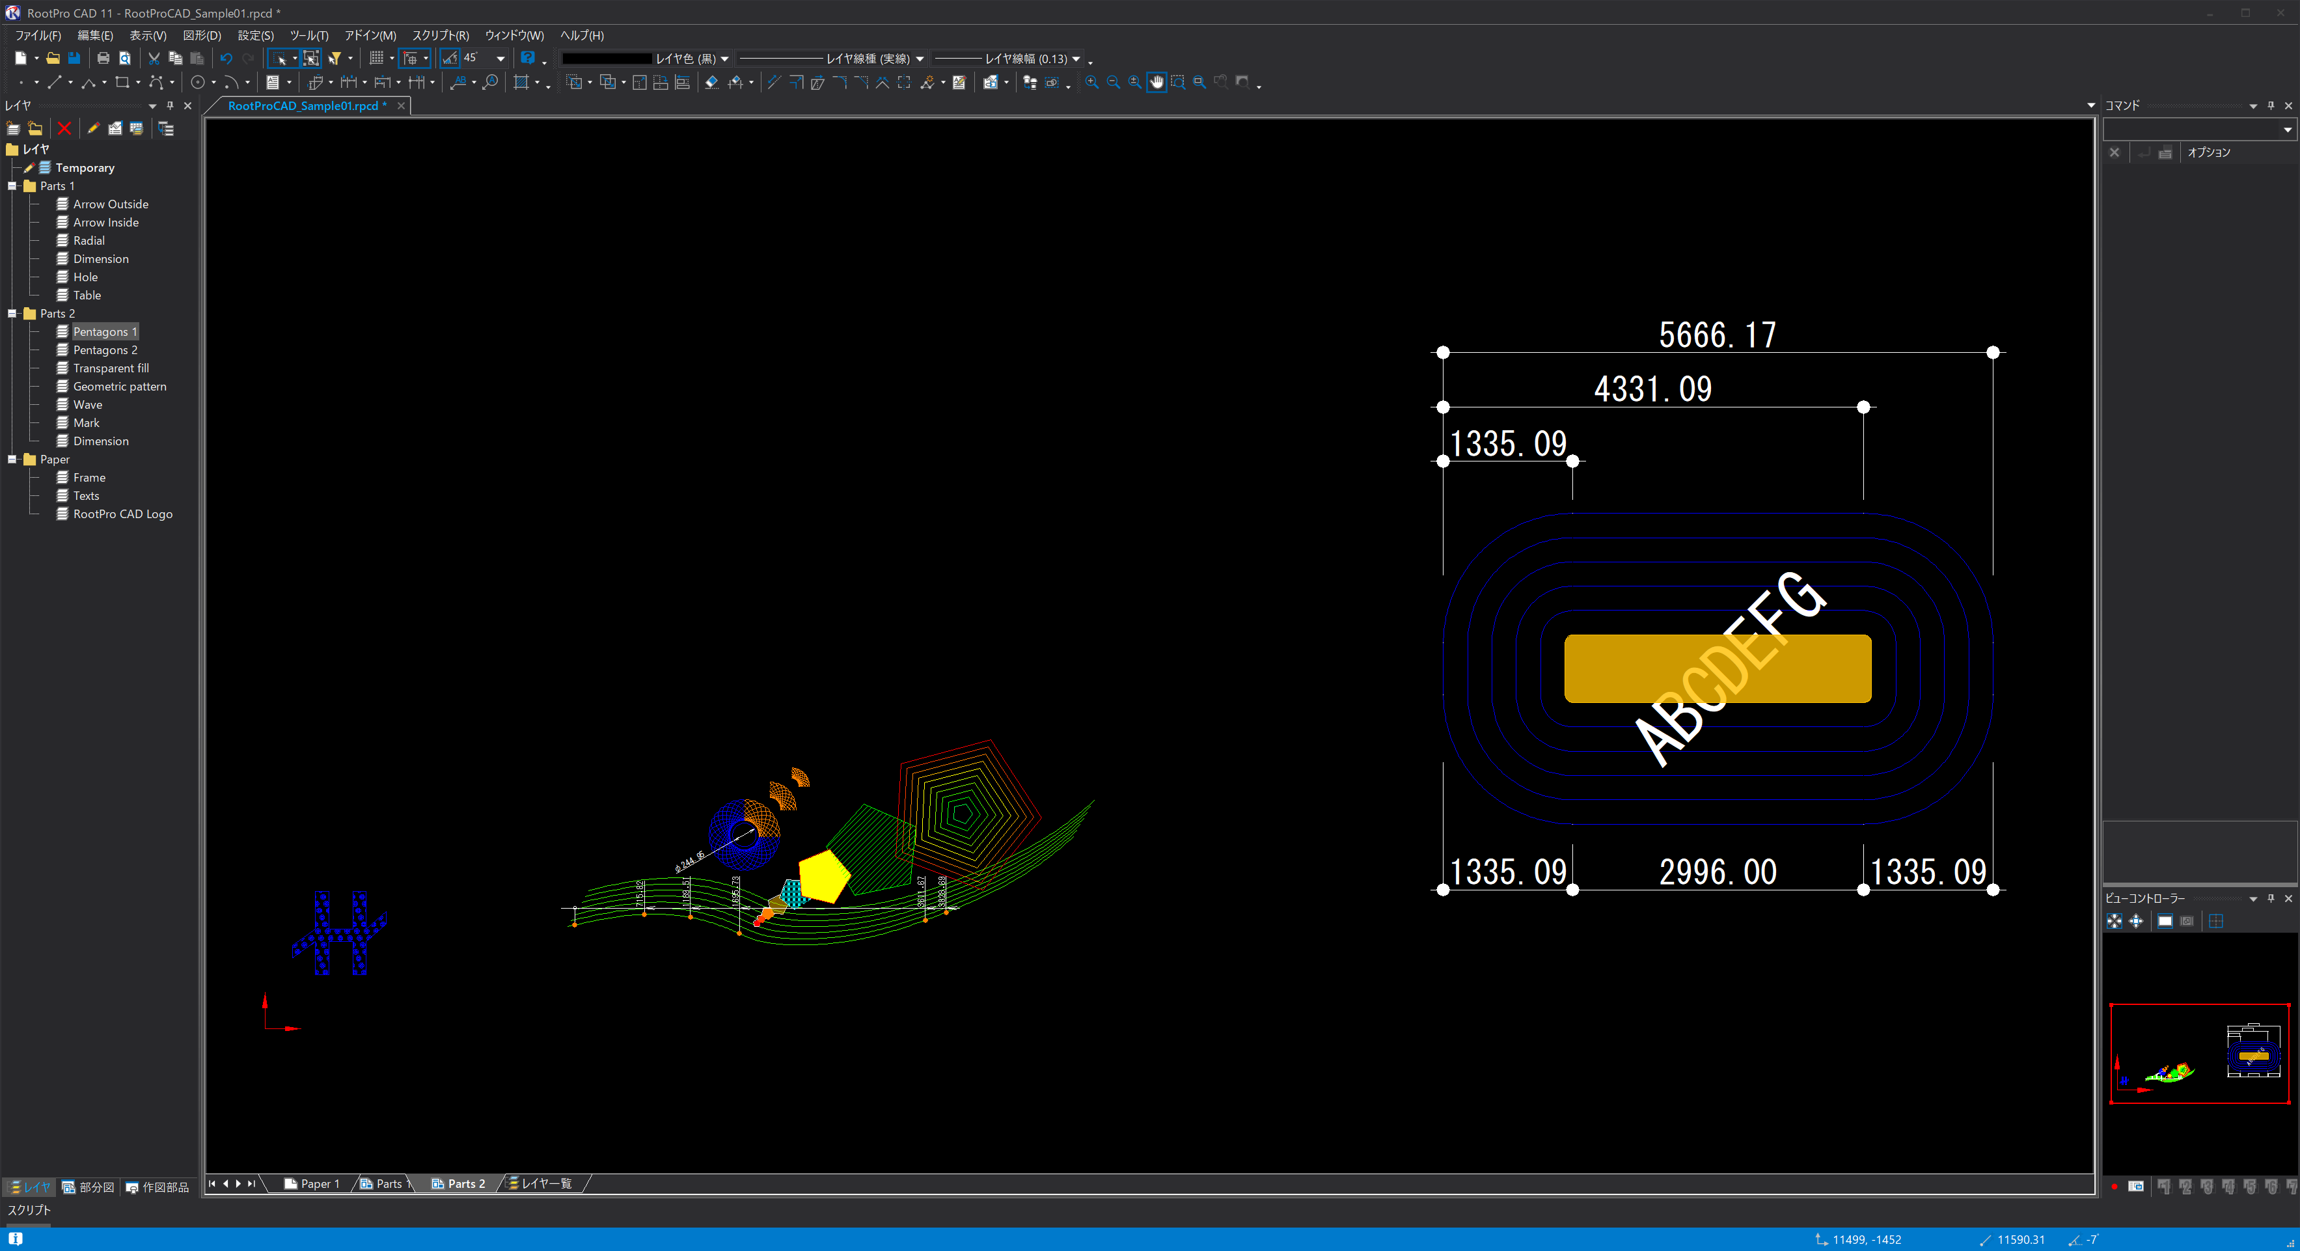Image resolution: width=2300 pixels, height=1251 pixels.
Task: Toggle visibility of Pentagons 2 layer
Action: [x=62, y=349]
